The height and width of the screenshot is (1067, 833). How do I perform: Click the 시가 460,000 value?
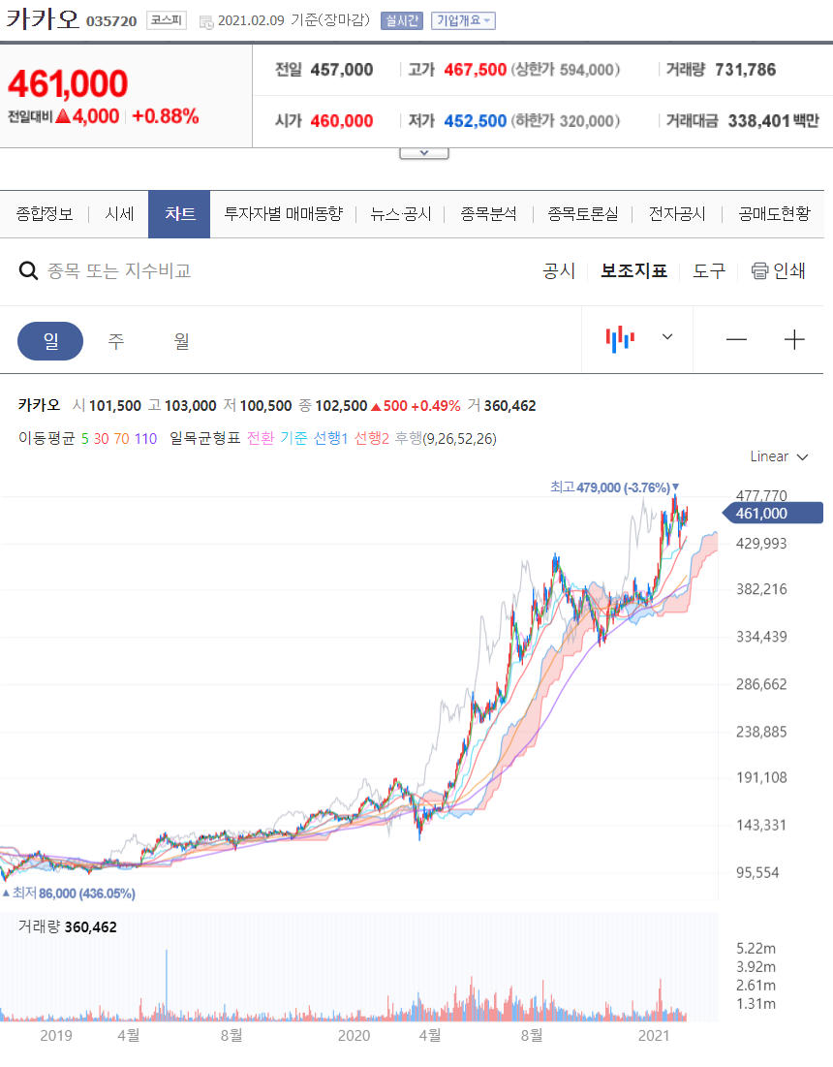pyautogui.click(x=342, y=121)
